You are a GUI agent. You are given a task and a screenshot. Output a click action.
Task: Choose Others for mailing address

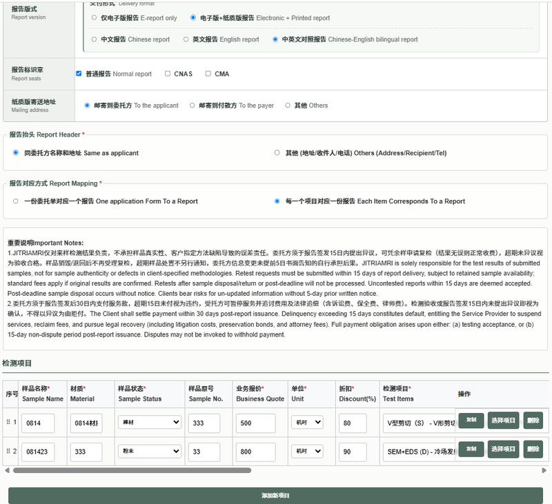[288, 105]
